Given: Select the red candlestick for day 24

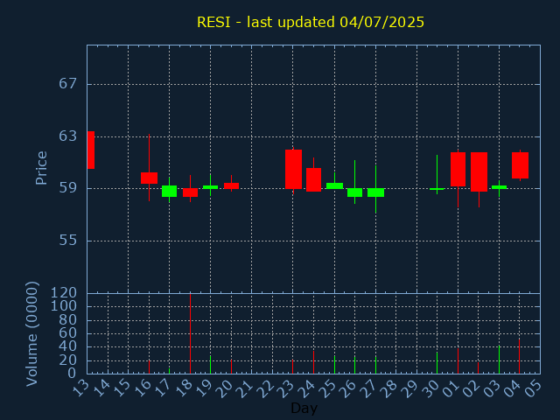Looking at the screenshot, I should [x=313, y=179].
